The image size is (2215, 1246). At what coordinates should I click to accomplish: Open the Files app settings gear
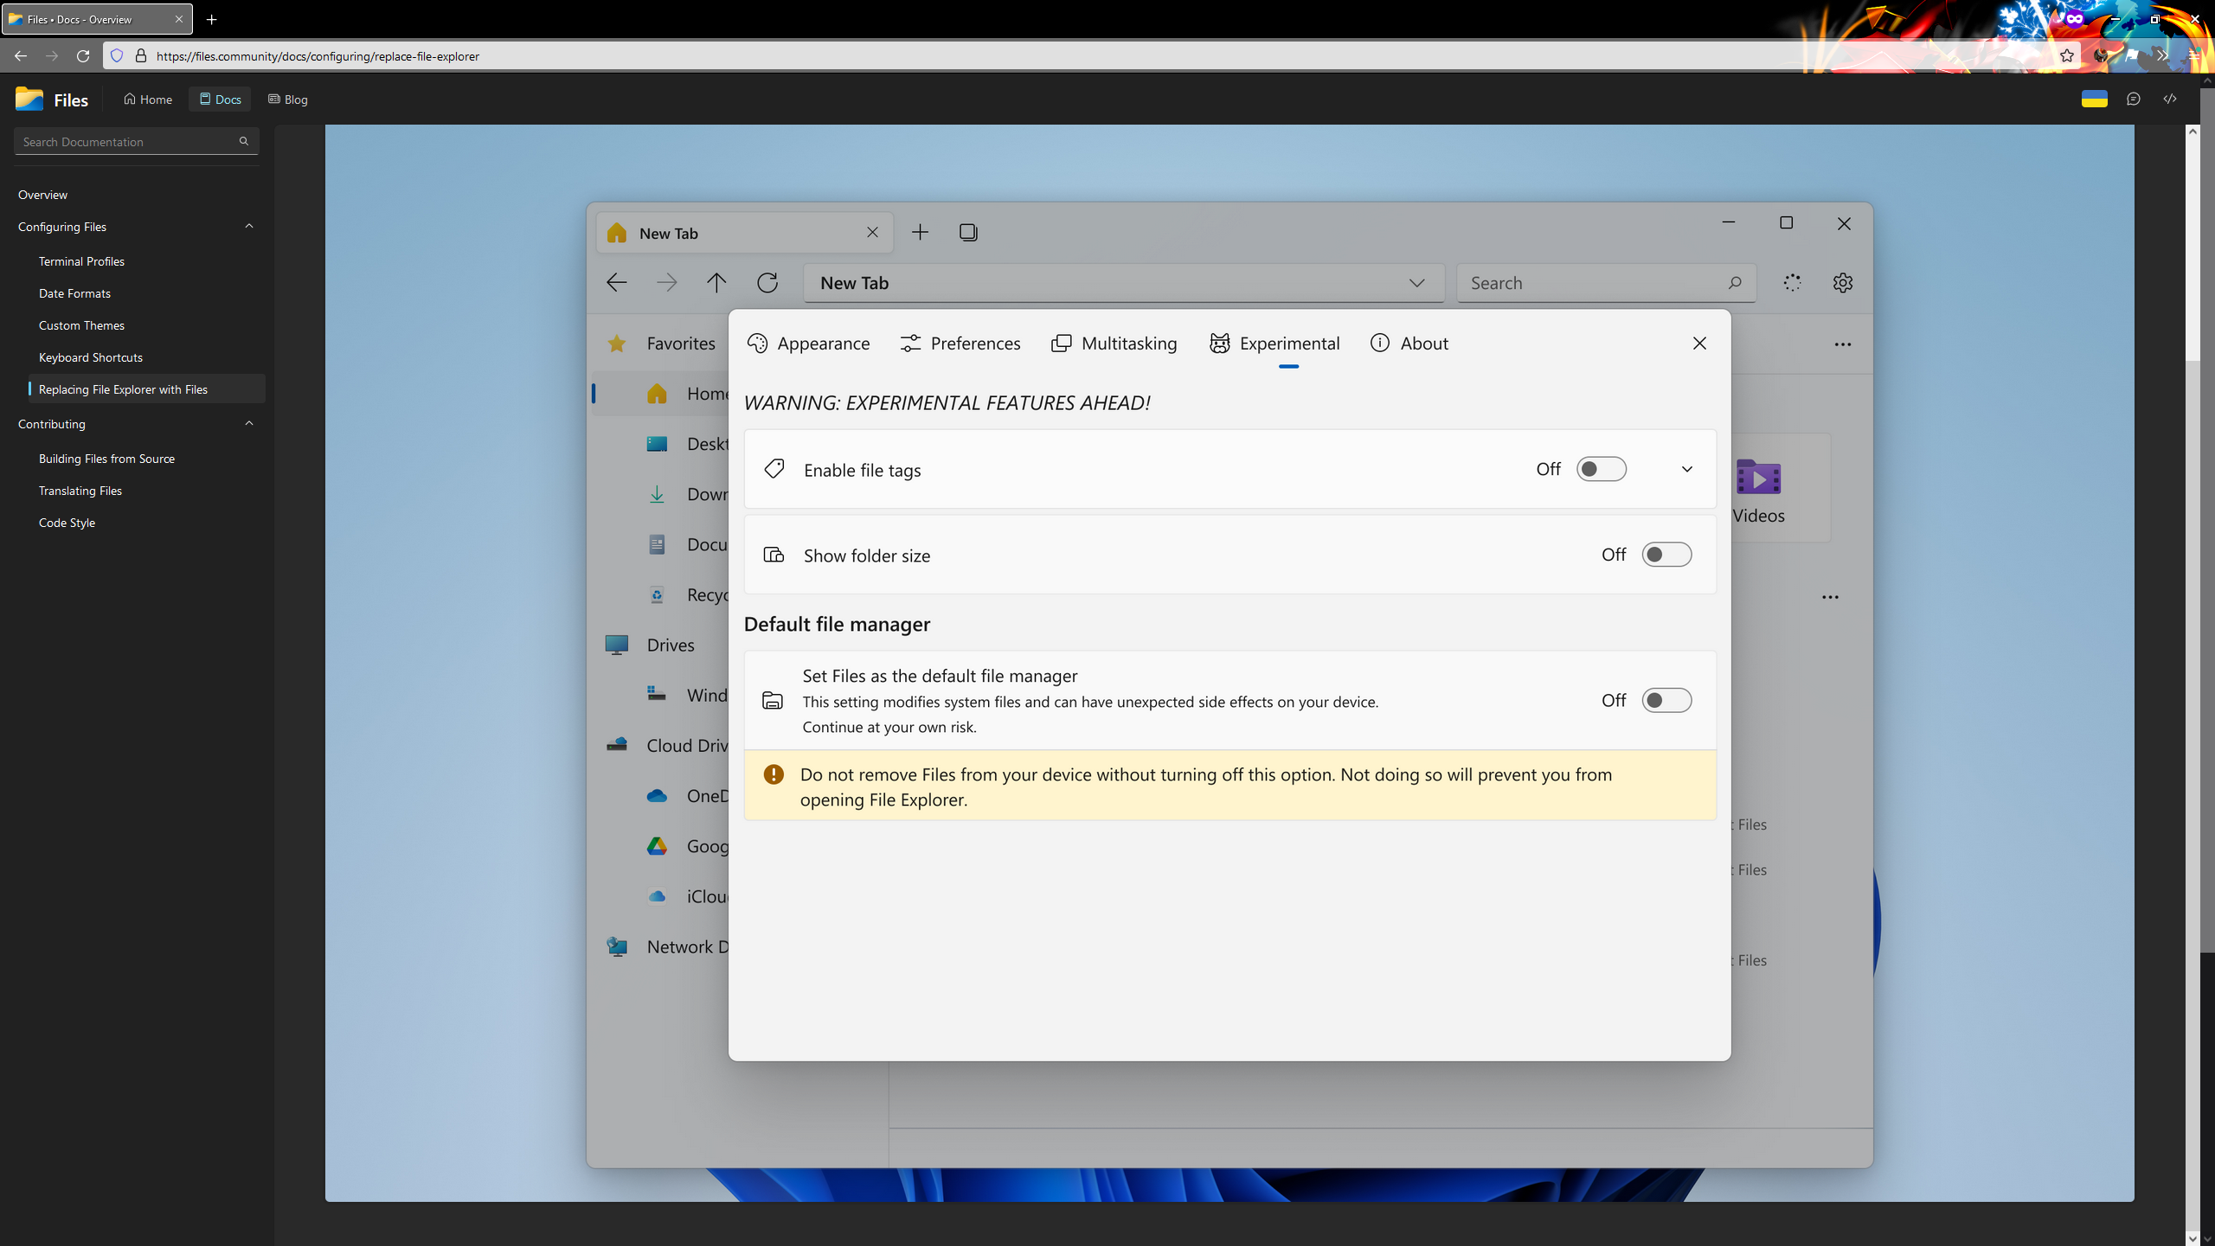click(1842, 283)
